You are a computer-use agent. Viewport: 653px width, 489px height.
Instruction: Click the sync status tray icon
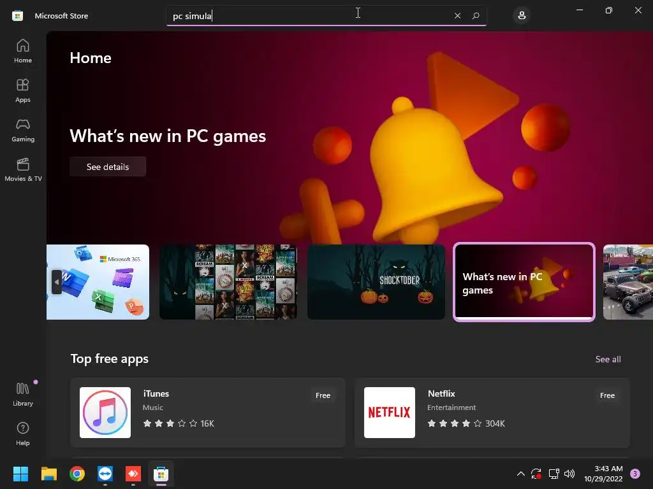[x=536, y=474]
